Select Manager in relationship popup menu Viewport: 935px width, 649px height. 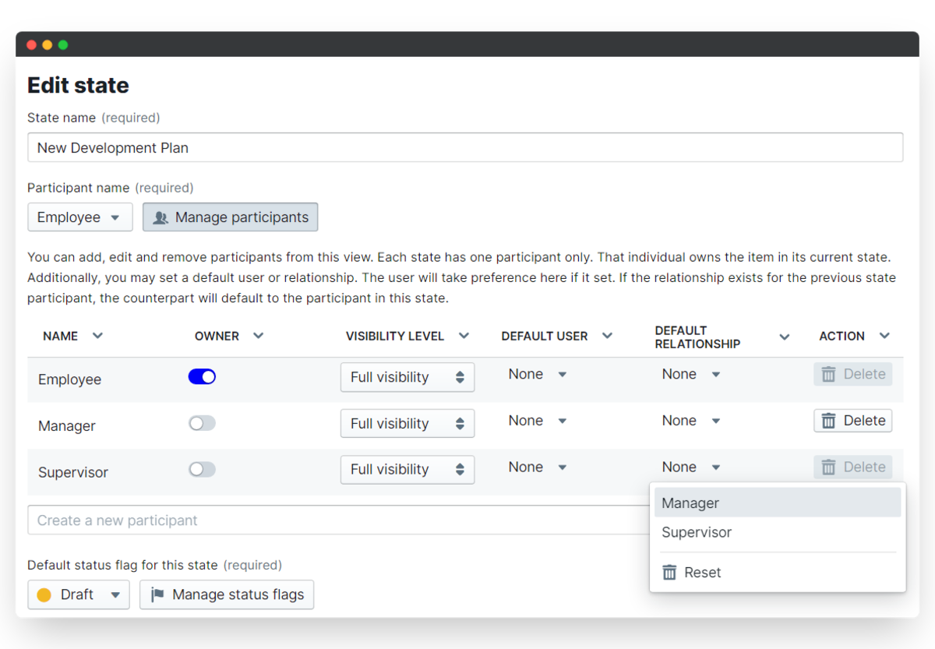[x=778, y=503]
